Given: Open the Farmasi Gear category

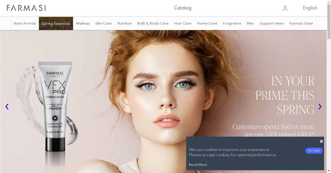Looking at the screenshot, I should point(301,23).
